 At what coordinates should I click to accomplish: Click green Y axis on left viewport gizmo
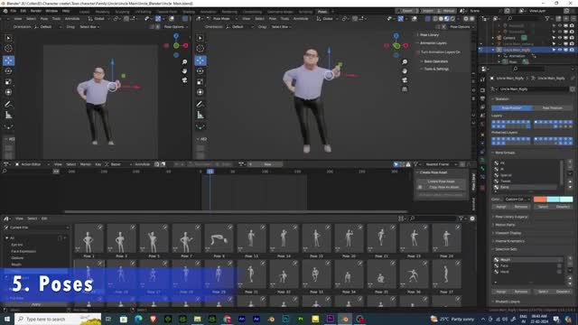click(176, 46)
